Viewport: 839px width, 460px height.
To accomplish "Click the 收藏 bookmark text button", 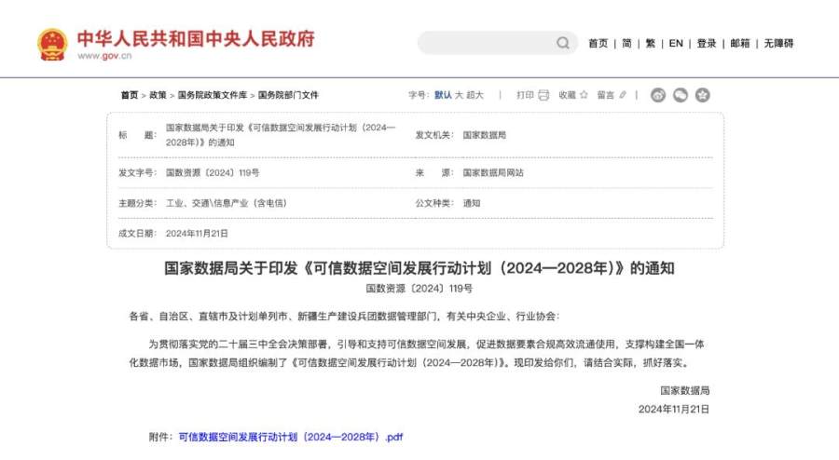I will pyautogui.click(x=567, y=95).
